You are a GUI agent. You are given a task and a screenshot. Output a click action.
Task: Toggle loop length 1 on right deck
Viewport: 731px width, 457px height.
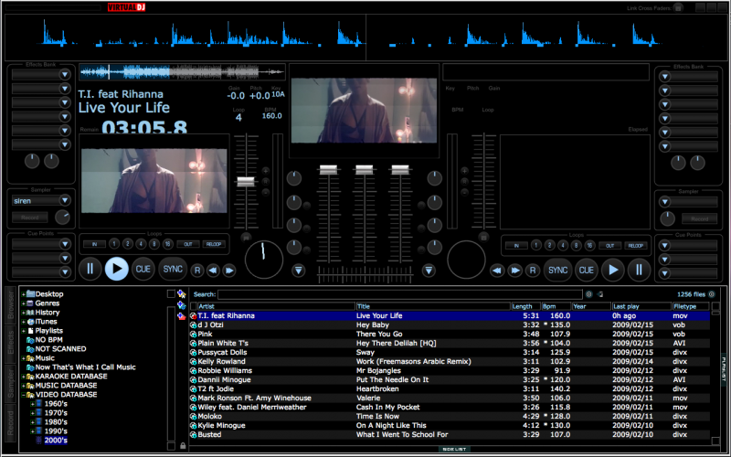(536, 245)
